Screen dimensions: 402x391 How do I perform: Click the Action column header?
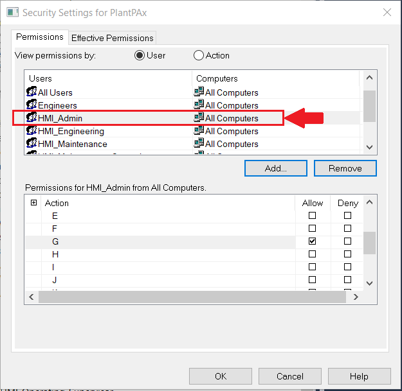point(168,203)
